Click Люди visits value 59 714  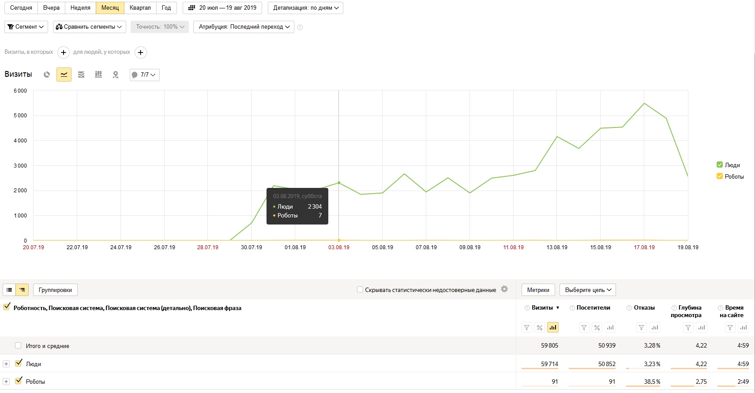click(x=549, y=364)
